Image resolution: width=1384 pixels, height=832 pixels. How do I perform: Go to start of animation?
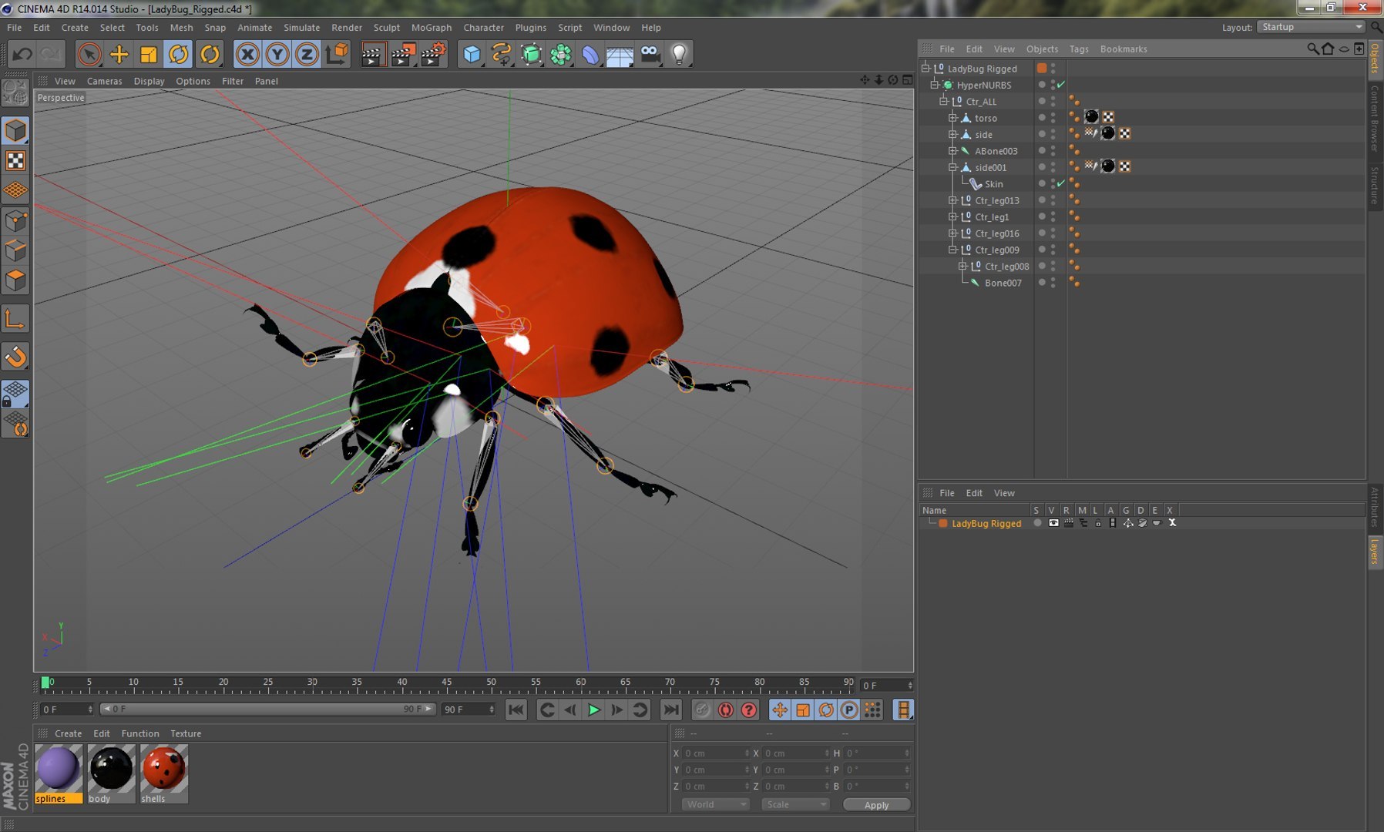(x=516, y=710)
